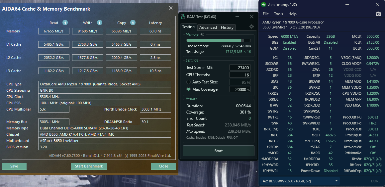Click the Save button in AIDA64
Image resolution: width=385 pixels, height=187 pixels.
click(x=14, y=166)
